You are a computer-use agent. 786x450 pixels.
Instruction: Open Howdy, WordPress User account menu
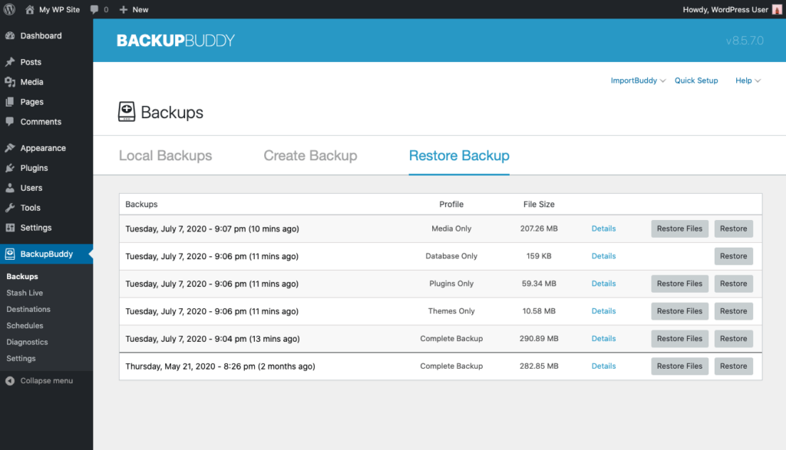pyautogui.click(x=725, y=9)
